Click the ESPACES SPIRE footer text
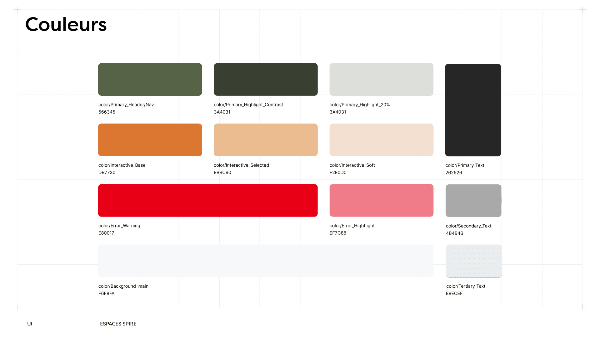Viewport: 600px width, 337px height. coord(118,324)
